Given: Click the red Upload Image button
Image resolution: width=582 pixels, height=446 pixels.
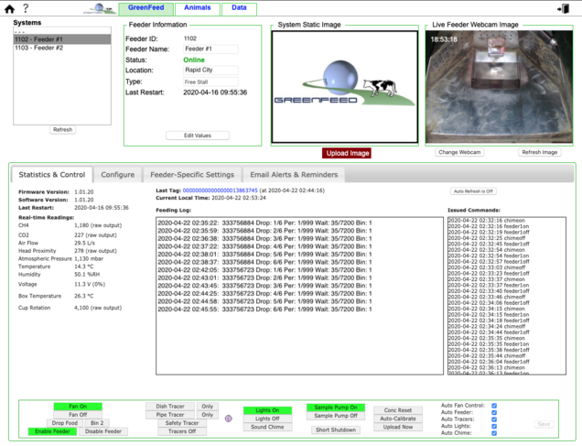Looking at the screenshot, I should tap(347, 153).
